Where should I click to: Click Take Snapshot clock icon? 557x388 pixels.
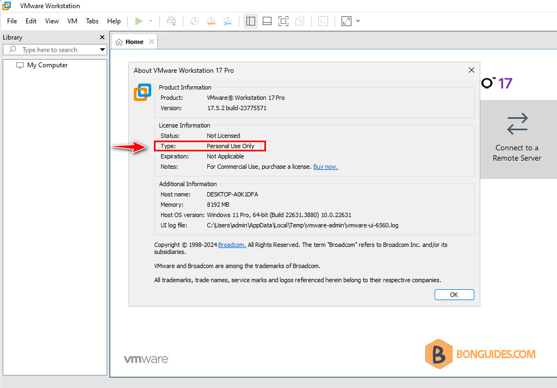pos(194,21)
